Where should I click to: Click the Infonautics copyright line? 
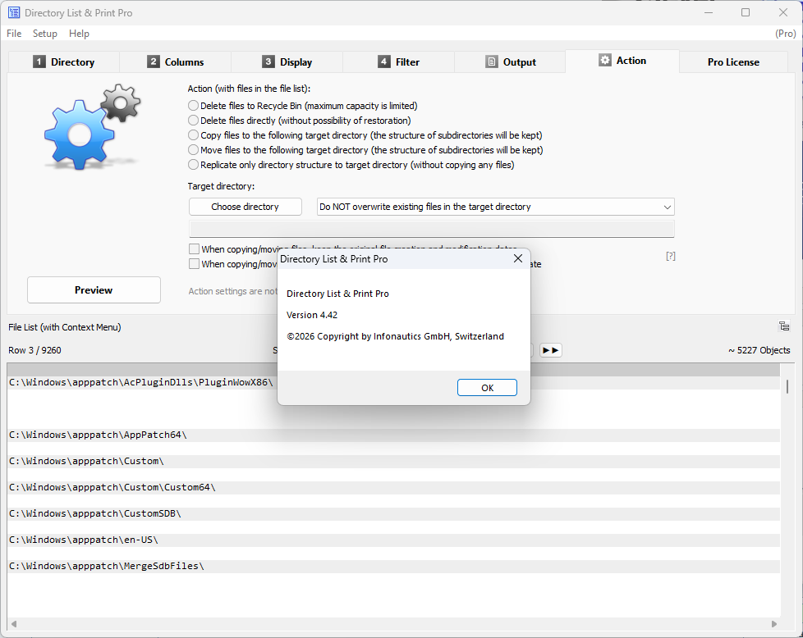396,337
